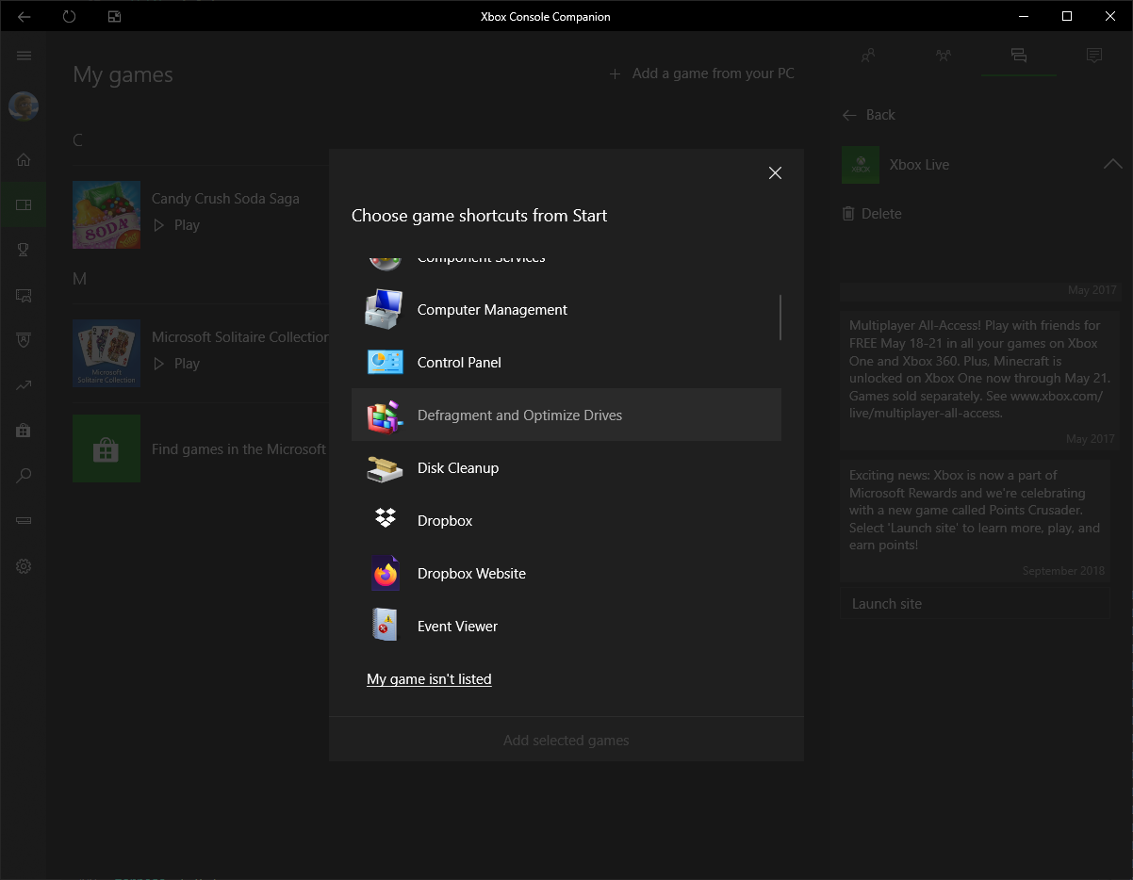Click Candy Crush Soda Saga title
Image resolution: width=1133 pixels, height=880 pixels.
225,199
